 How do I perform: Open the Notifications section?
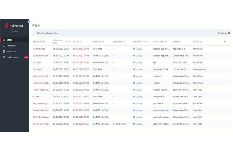13,57
